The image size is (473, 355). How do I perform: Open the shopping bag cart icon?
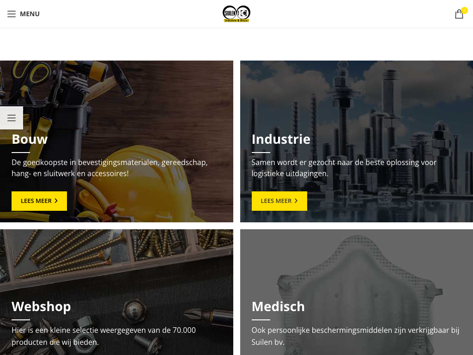coord(459,14)
